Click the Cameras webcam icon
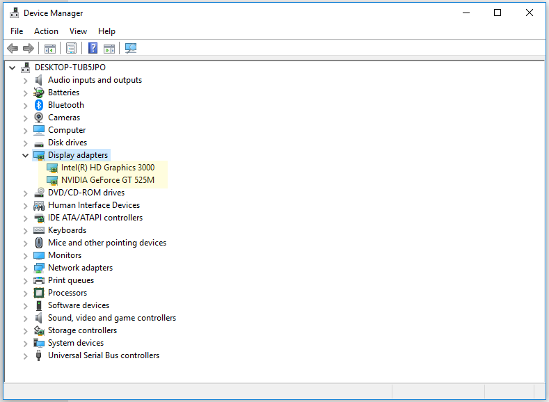549x402 pixels. point(39,118)
